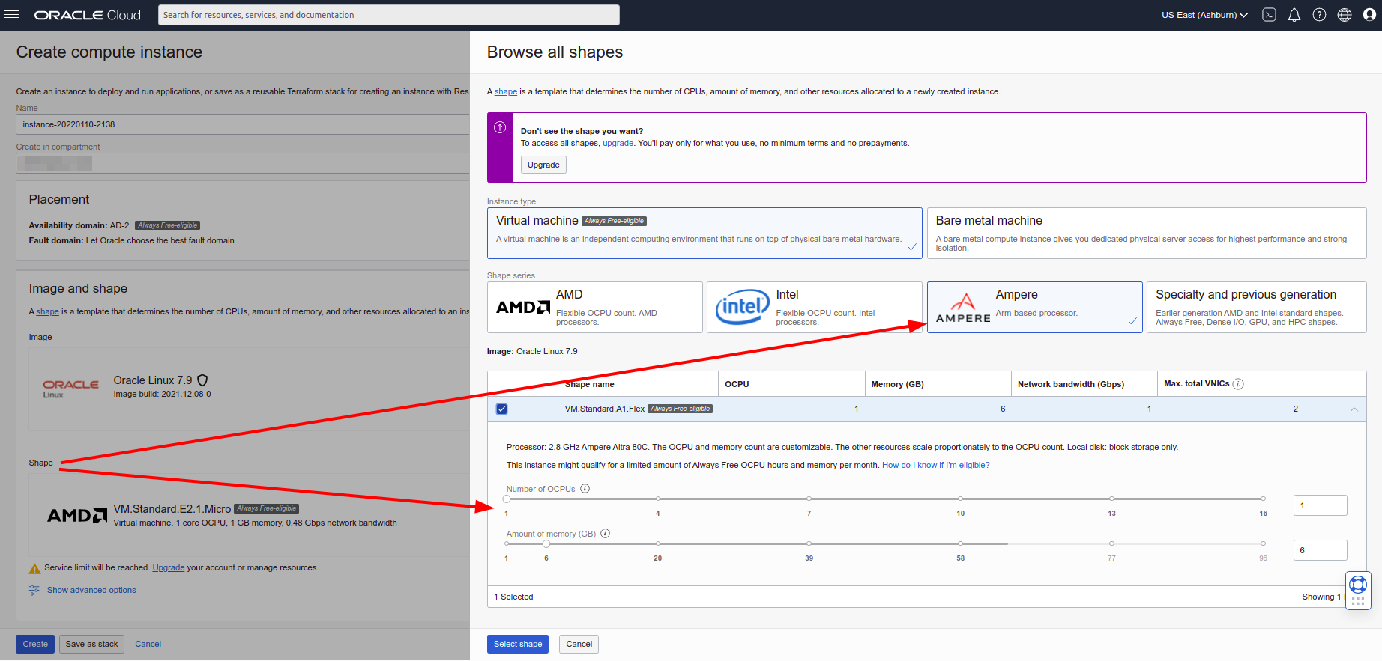Open the language globe icon
1382x661 pixels.
coord(1345,15)
